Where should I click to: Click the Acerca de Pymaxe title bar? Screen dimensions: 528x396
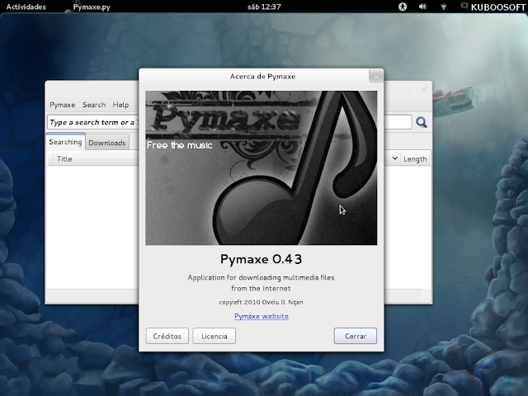click(x=262, y=77)
